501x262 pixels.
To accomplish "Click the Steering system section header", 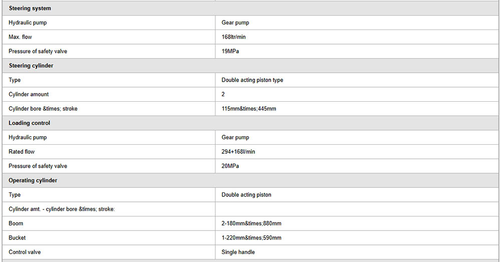I will click(x=30, y=9).
